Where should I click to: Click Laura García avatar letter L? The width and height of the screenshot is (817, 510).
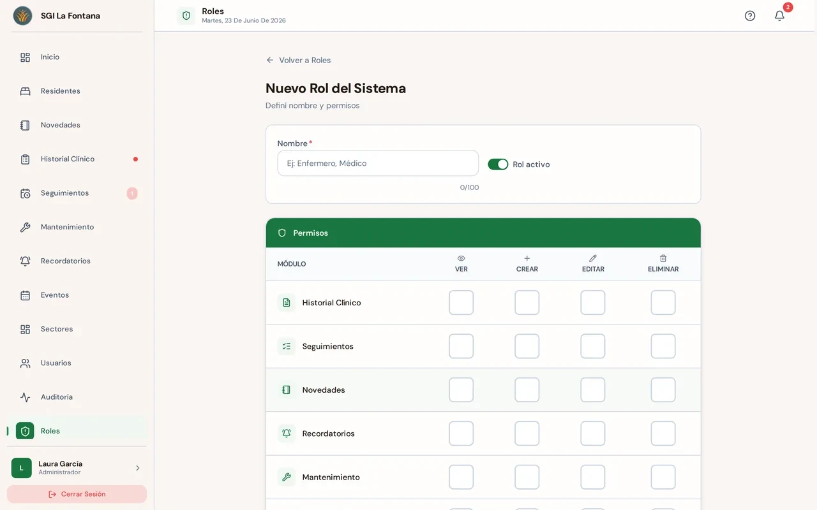22,468
